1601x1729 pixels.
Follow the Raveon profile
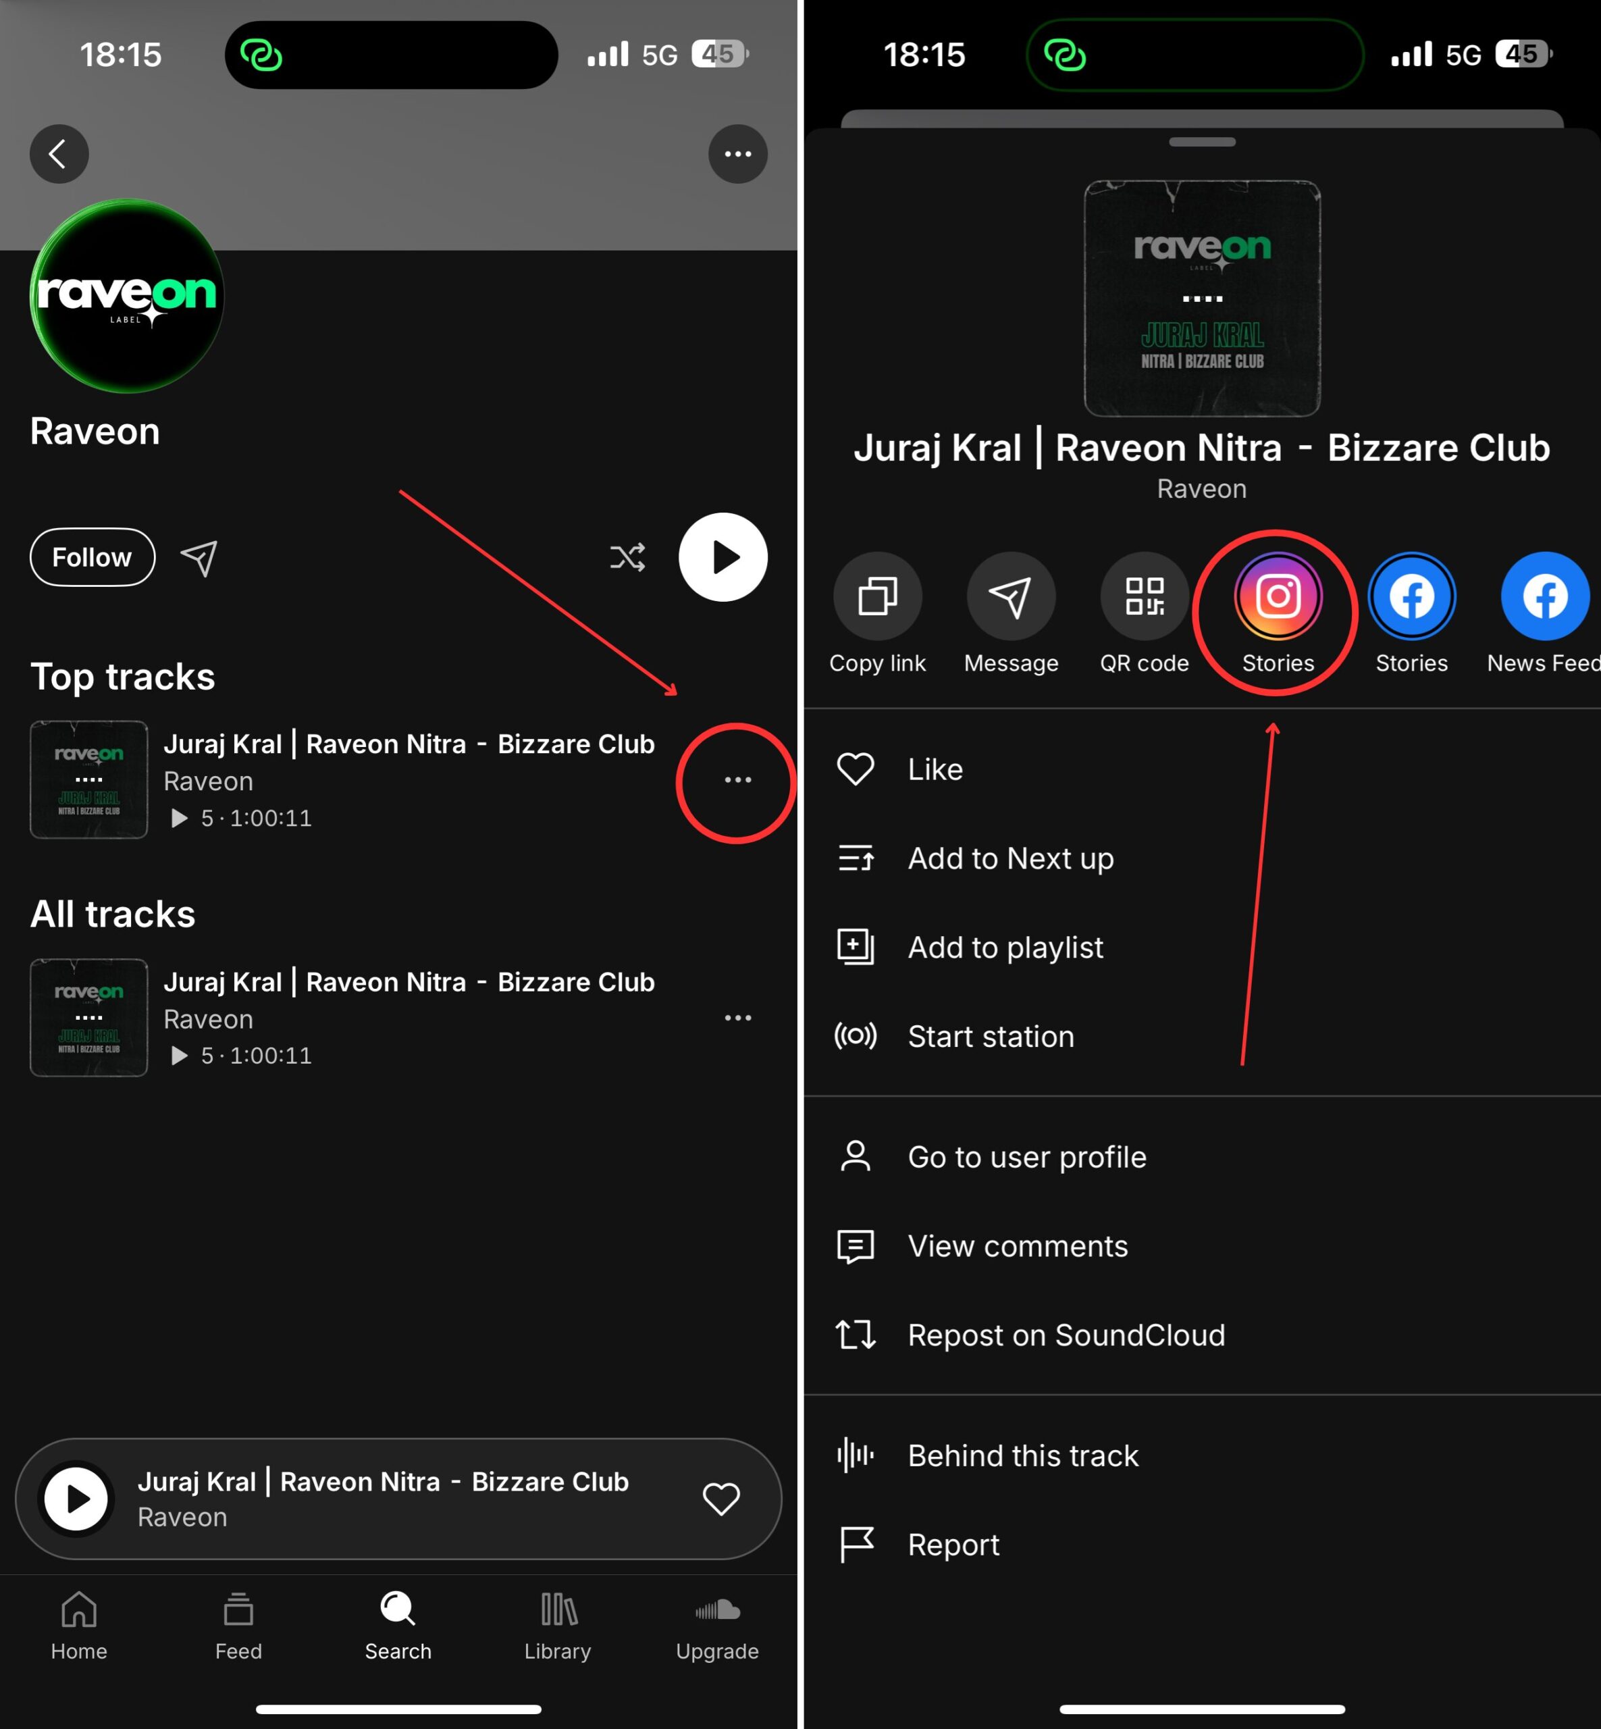(x=93, y=557)
